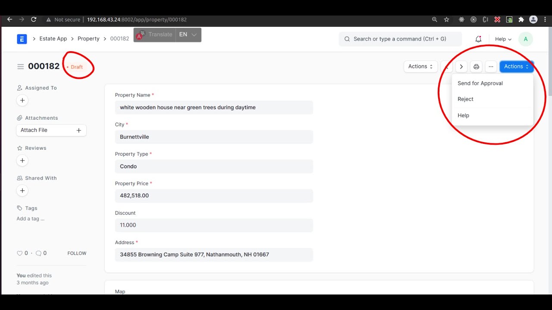Viewport: 552px width, 310px height.
Task: Add a review under Reviews
Action: point(22,161)
